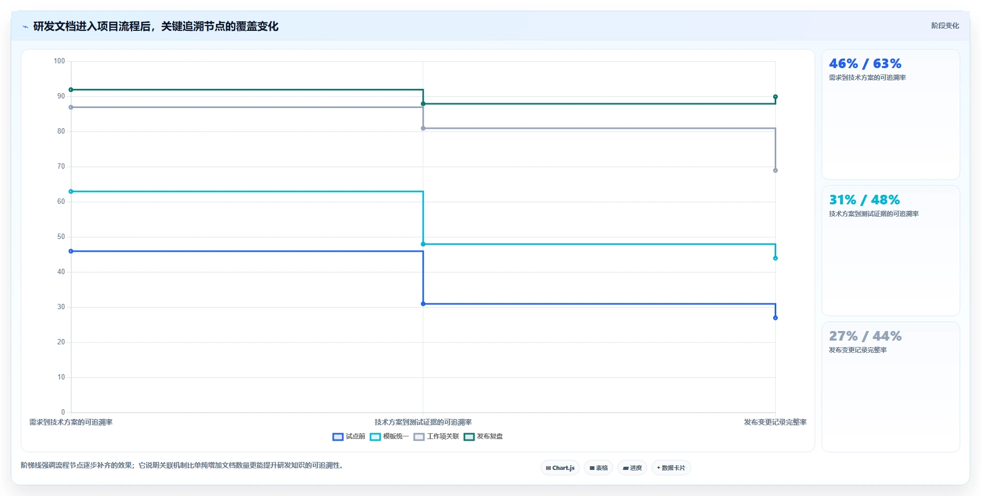981x496 pixels.
Task: Click 发布复盘 data point at value 88
Action: pyautogui.click(x=423, y=104)
